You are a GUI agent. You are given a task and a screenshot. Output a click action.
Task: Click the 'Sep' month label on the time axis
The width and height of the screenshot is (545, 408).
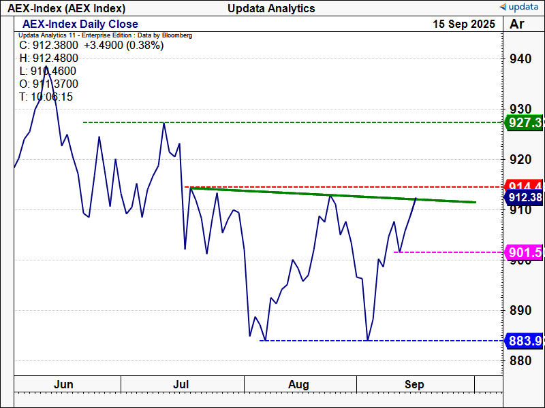(x=414, y=384)
